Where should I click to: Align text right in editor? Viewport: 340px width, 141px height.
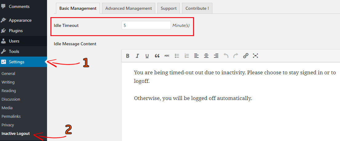coord(216,56)
